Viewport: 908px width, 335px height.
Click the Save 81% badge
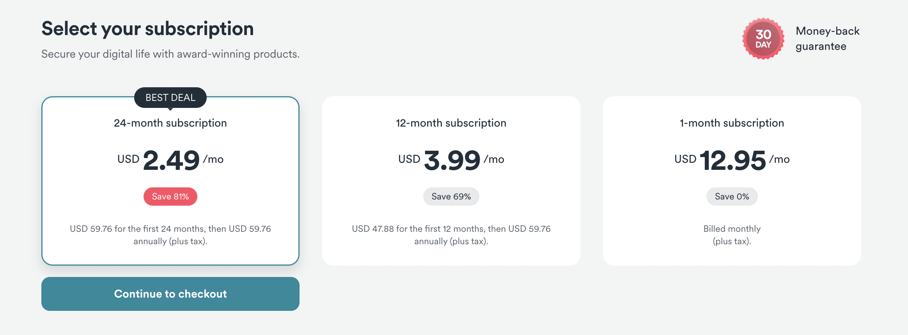pos(170,196)
